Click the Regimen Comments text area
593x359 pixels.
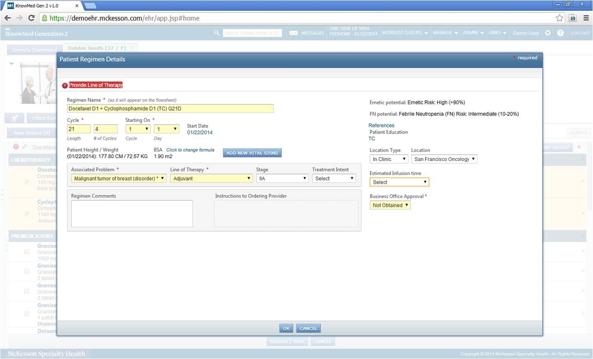coord(132,214)
